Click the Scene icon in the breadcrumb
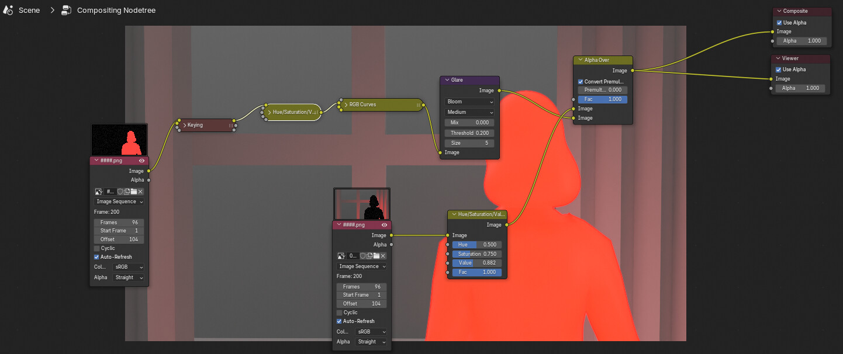 pos(8,10)
